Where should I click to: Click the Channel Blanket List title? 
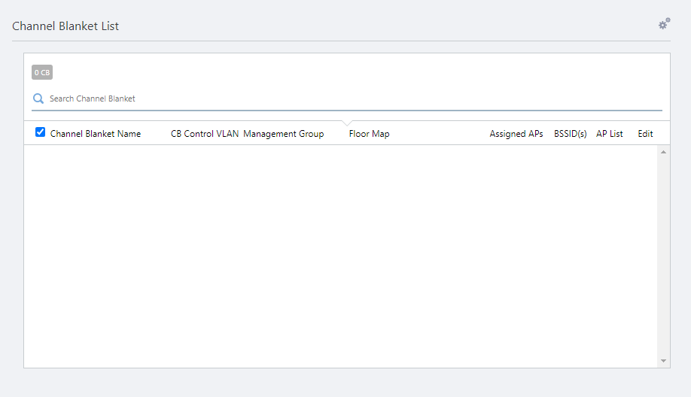[65, 26]
